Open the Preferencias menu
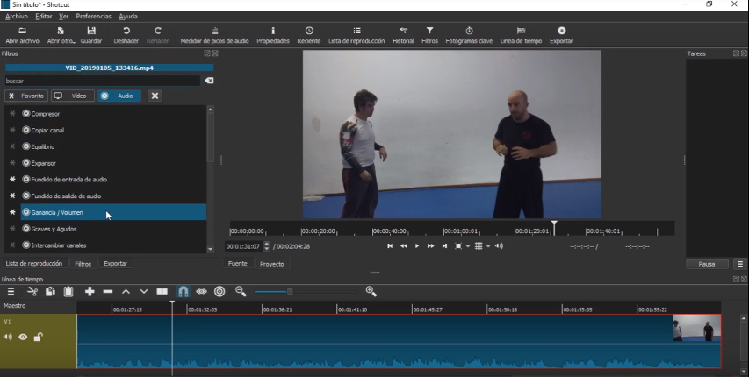The height and width of the screenshot is (377, 749). [93, 17]
